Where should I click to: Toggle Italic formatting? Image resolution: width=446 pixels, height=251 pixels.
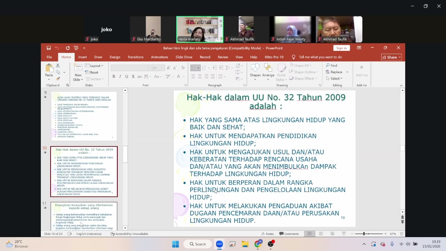pyautogui.click(x=120, y=76)
